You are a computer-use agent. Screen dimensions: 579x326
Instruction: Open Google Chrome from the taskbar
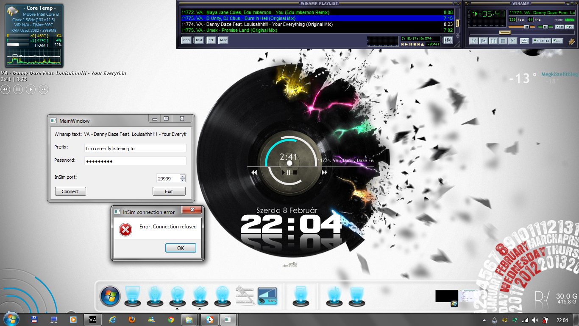(170, 319)
